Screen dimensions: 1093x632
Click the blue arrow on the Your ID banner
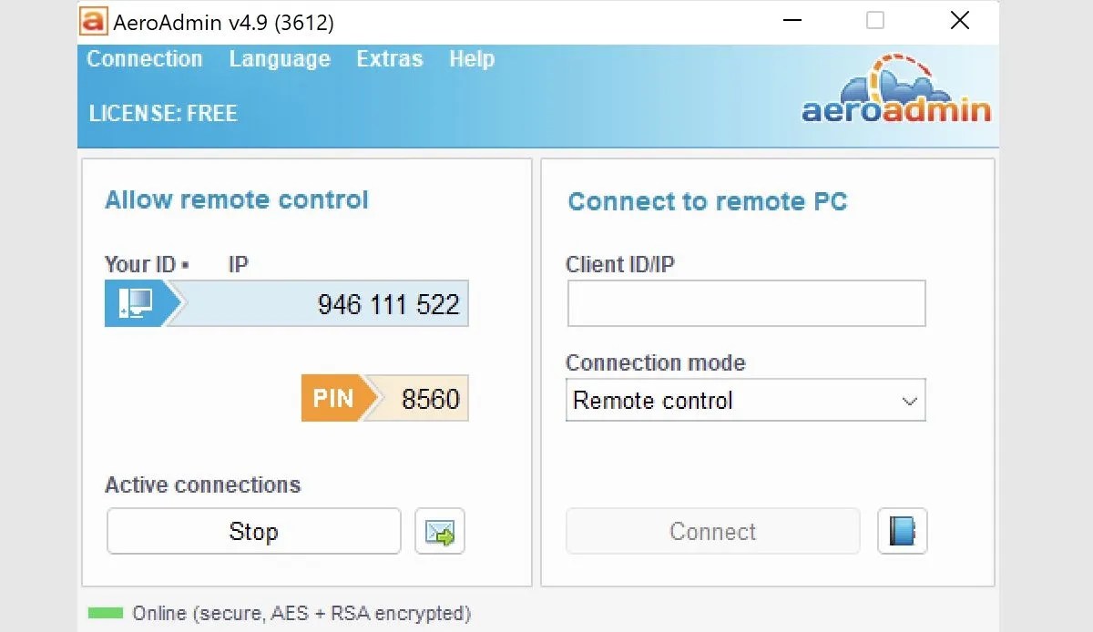pos(169,303)
